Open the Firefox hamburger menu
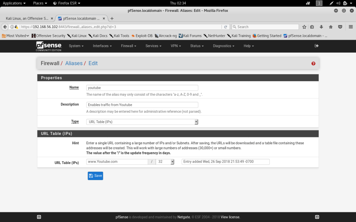 350,27
